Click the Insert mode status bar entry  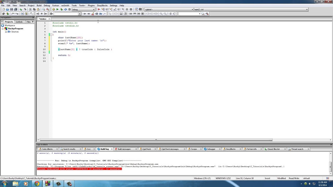(267, 178)
